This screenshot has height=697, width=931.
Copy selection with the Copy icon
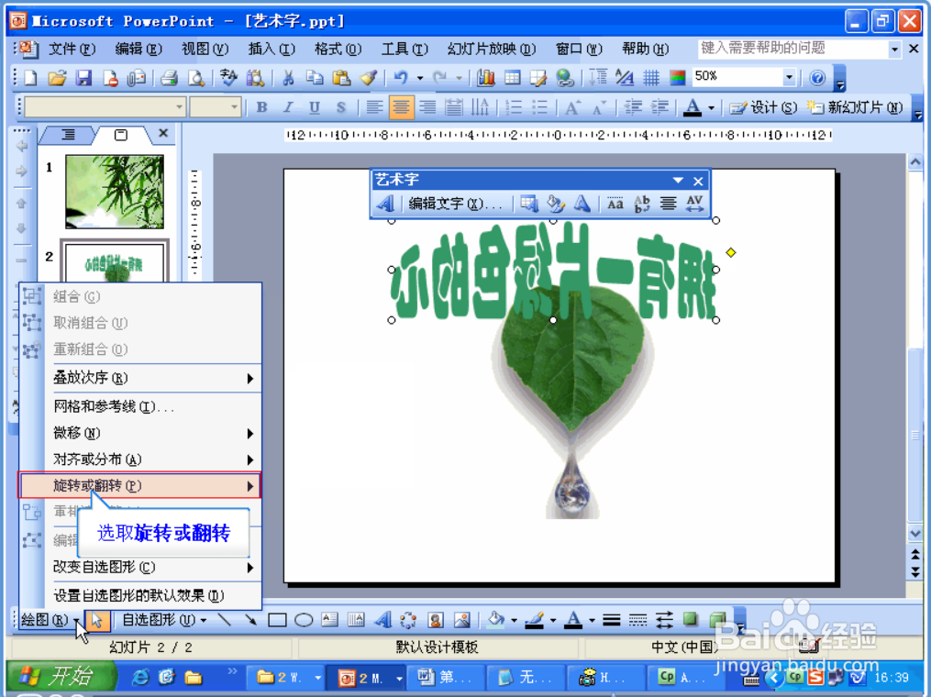click(x=315, y=78)
